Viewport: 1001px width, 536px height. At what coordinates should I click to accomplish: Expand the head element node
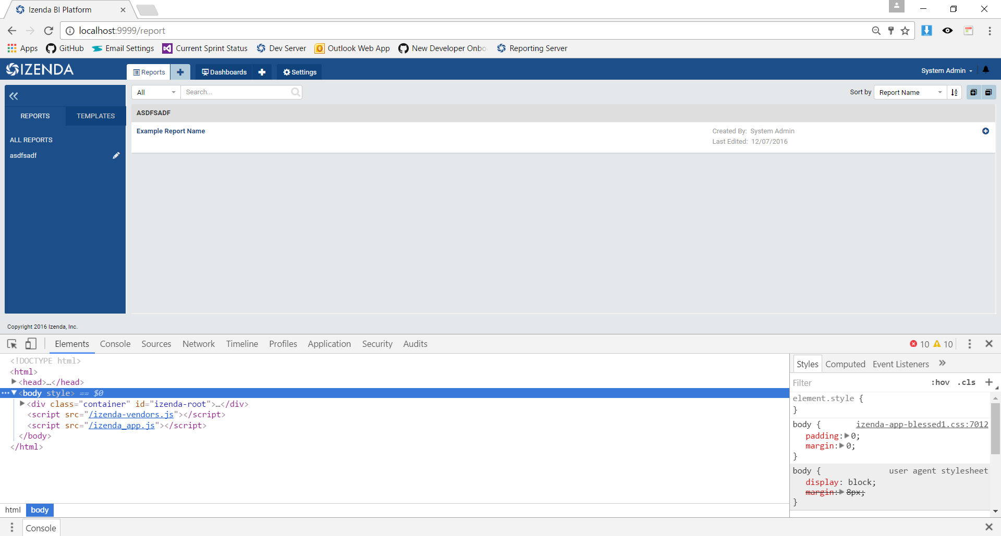(14, 382)
